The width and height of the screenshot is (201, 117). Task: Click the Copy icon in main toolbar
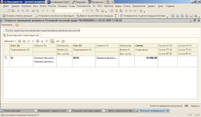[x=23, y=11]
